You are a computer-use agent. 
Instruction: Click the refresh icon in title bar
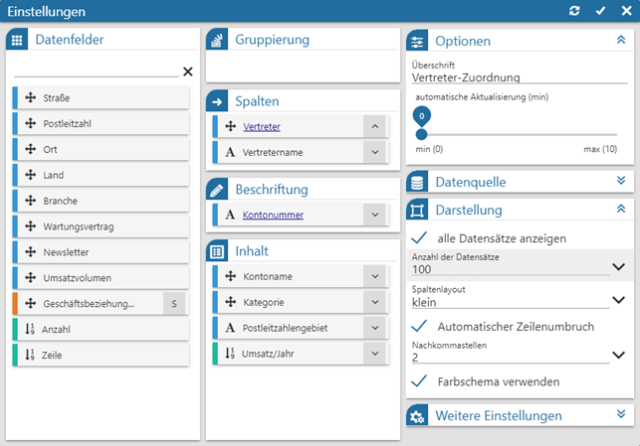click(x=573, y=10)
